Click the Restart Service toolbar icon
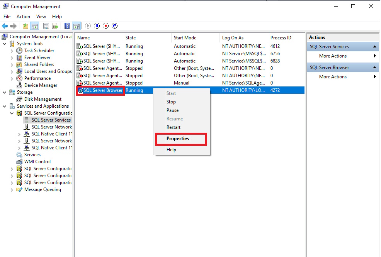381x257 pixels. (x=115, y=26)
